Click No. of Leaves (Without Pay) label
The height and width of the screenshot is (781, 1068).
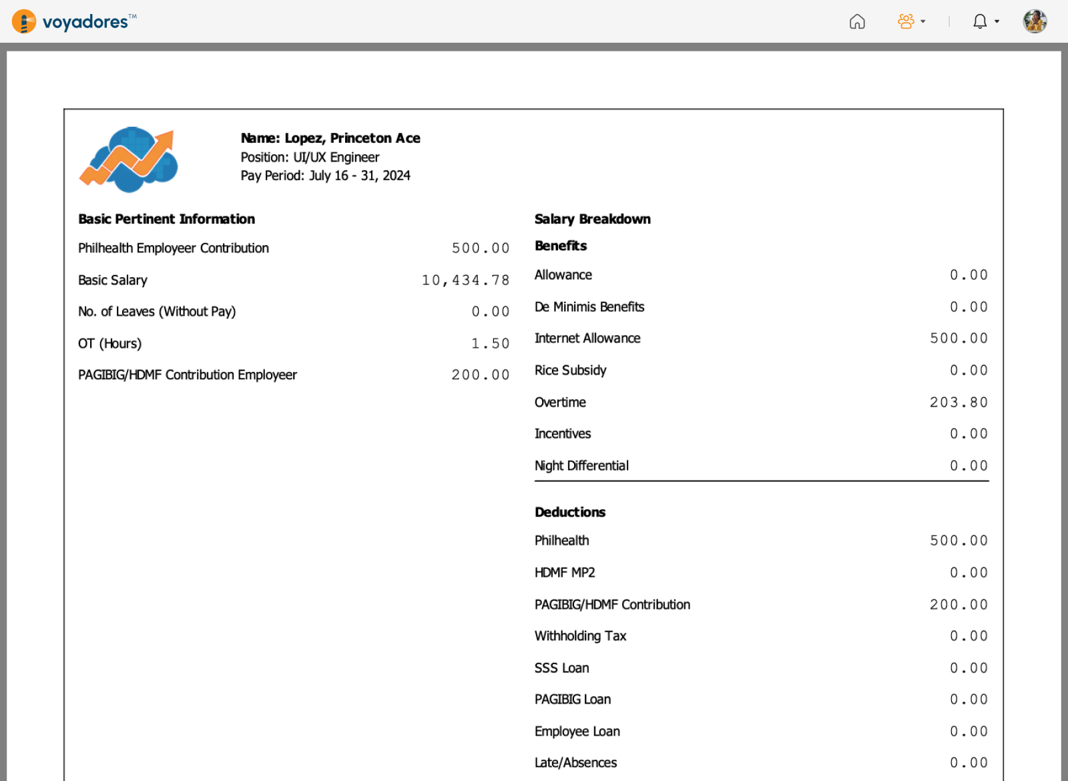point(157,312)
